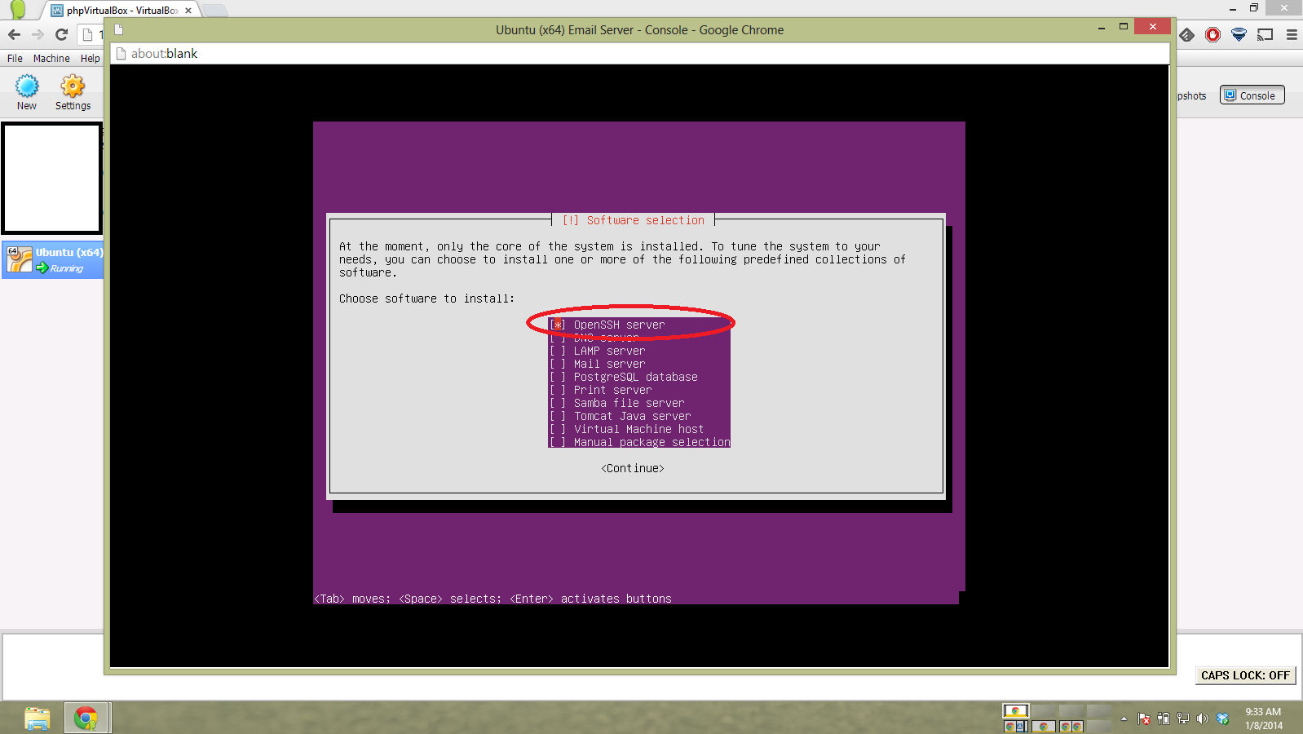Close the phpVirtualBox browser tab
The width and height of the screenshot is (1303, 734).
pos(188,11)
